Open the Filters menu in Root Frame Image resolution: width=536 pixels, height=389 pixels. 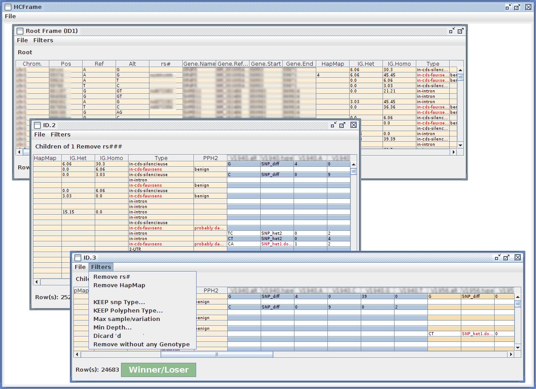click(x=43, y=40)
